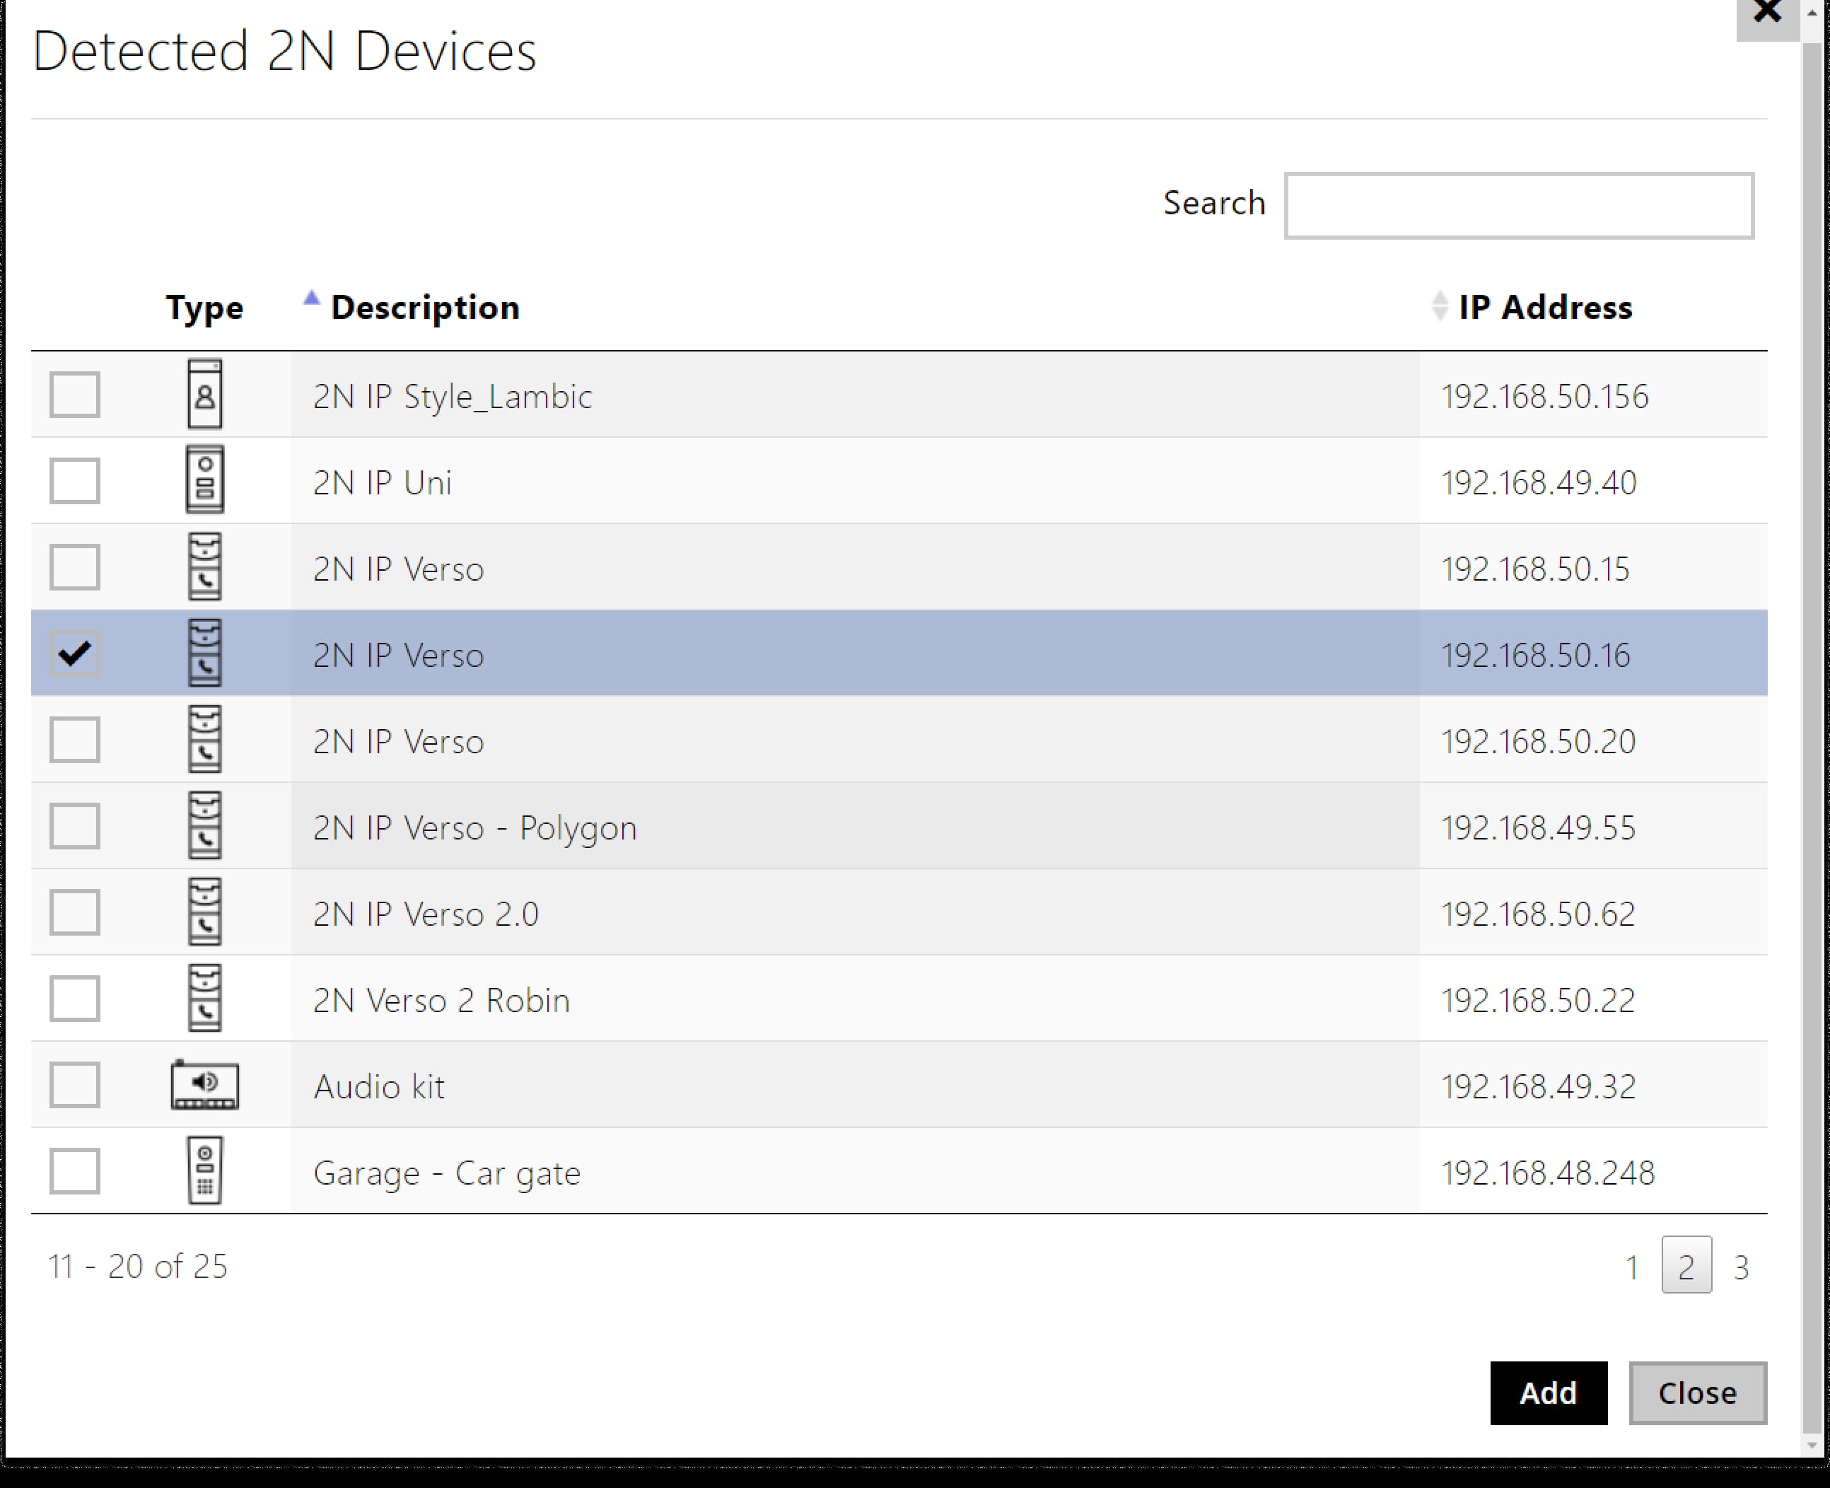The width and height of the screenshot is (1830, 1488).
Task: Click the Verso icon in the 192.168.50.20 row
Action: point(205,739)
